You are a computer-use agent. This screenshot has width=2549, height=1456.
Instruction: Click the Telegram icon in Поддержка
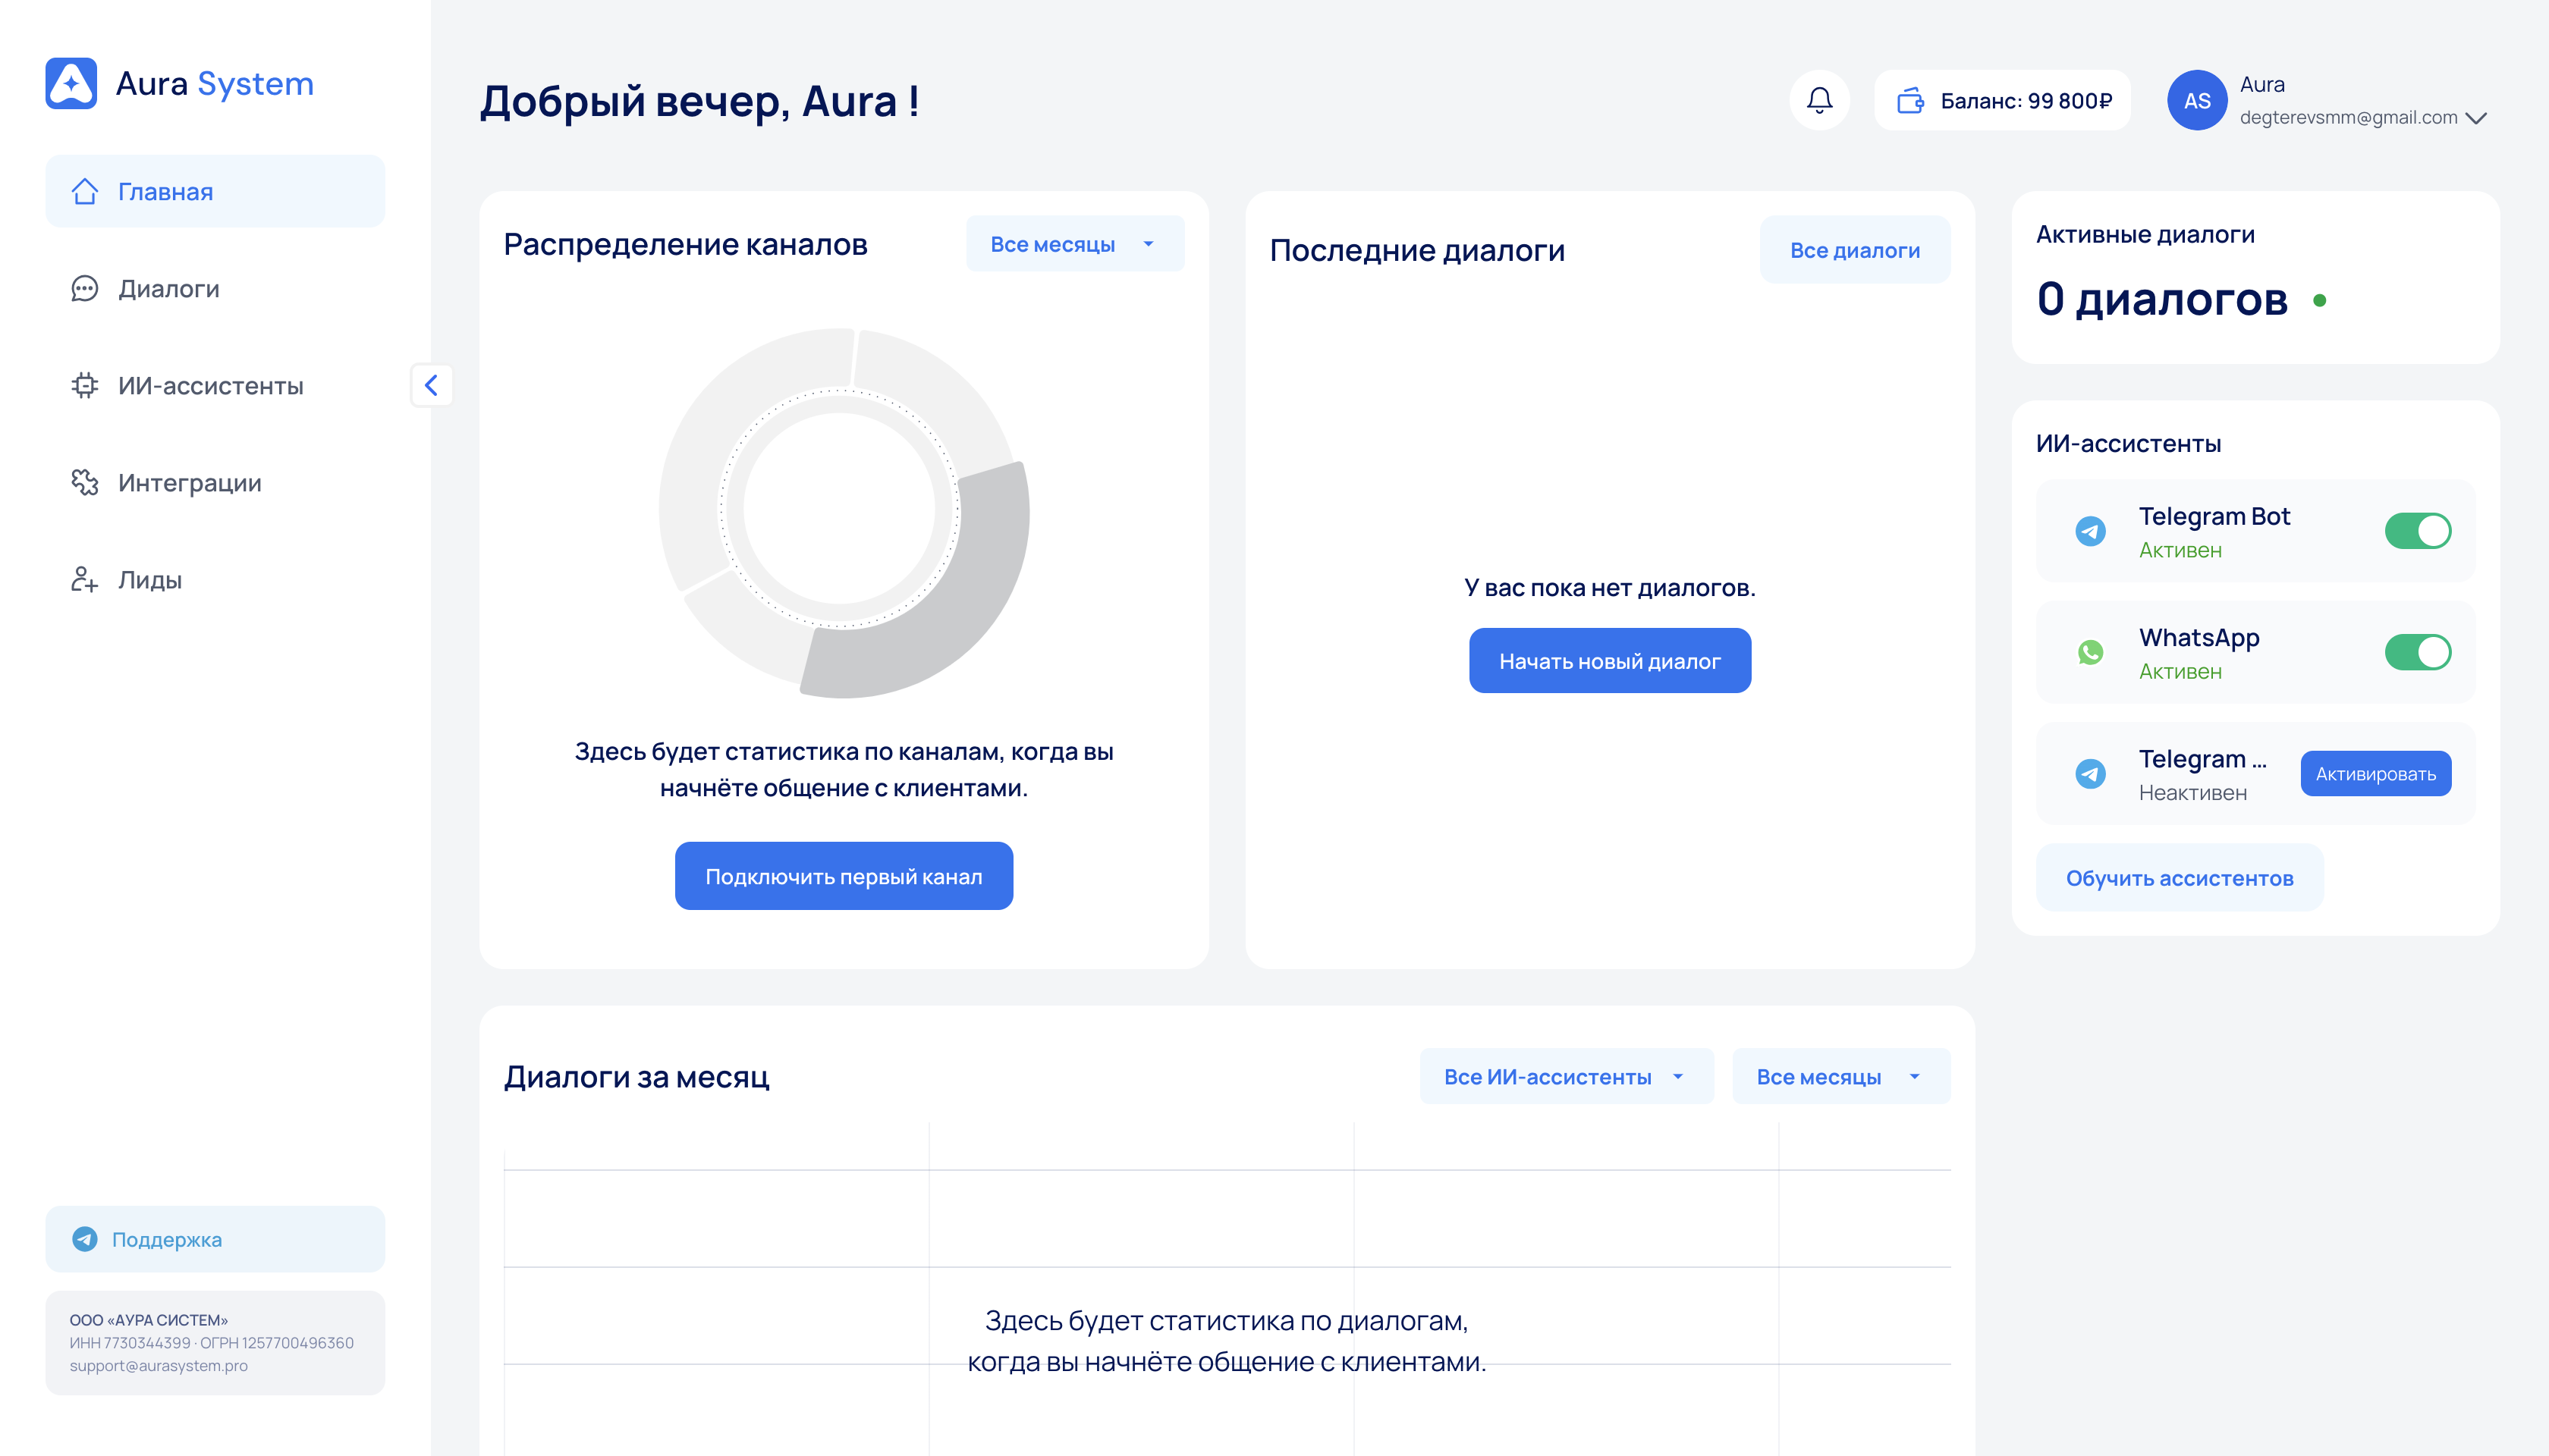tap(85, 1239)
